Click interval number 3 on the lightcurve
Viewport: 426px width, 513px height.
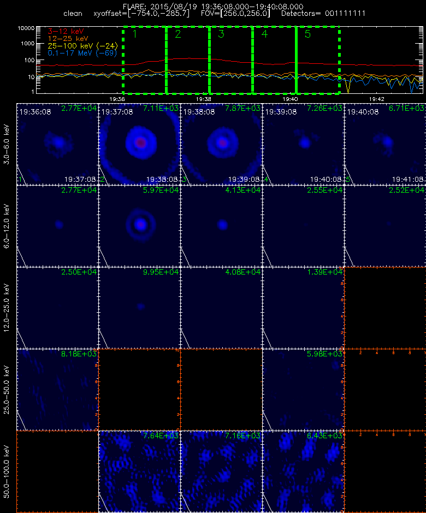coord(221,34)
